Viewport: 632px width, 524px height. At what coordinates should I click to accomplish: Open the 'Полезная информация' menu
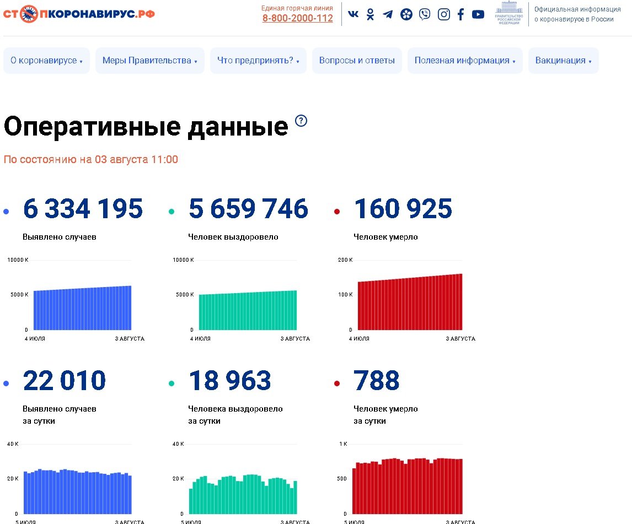click(x=465, y=61)
